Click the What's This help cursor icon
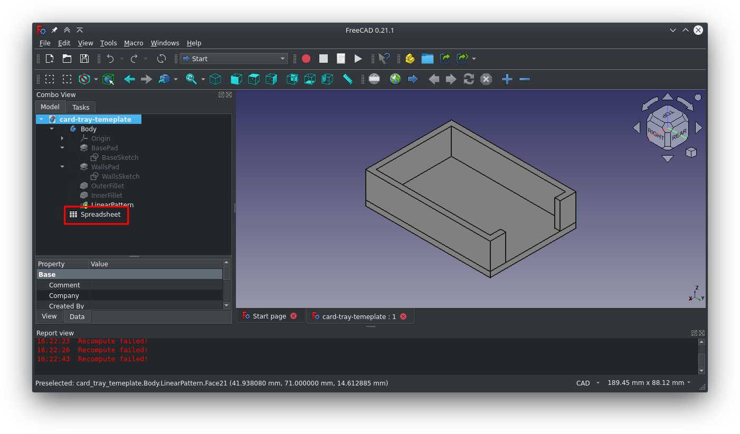740x434 pixels. (x=384, y=59)
